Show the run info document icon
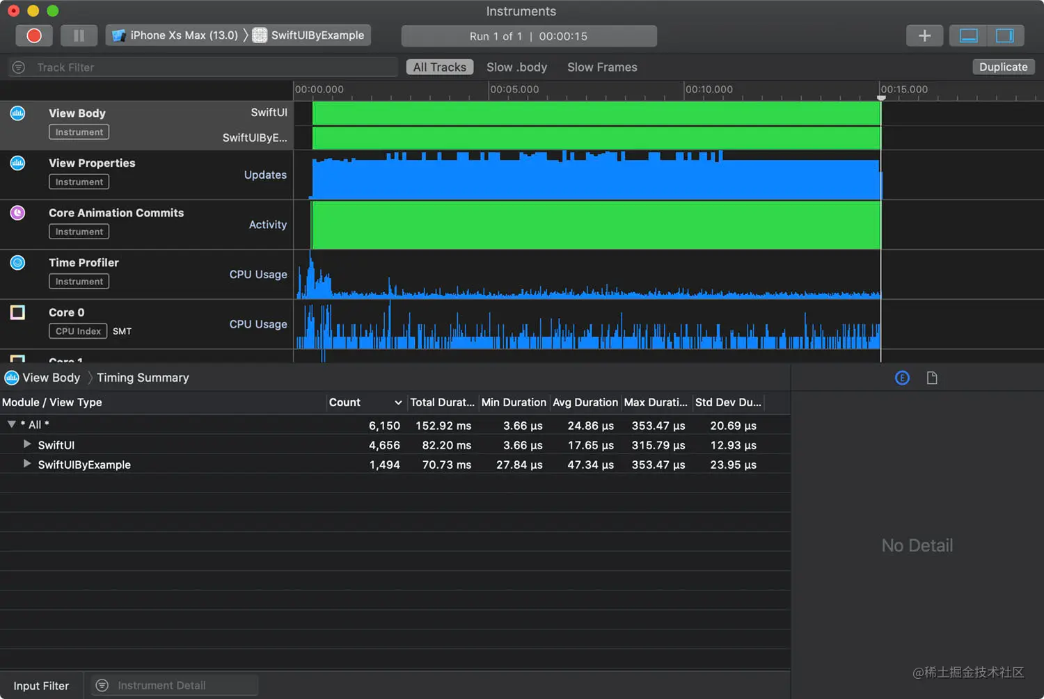This screenshot has width=1044, height=699. click(932, 378)
